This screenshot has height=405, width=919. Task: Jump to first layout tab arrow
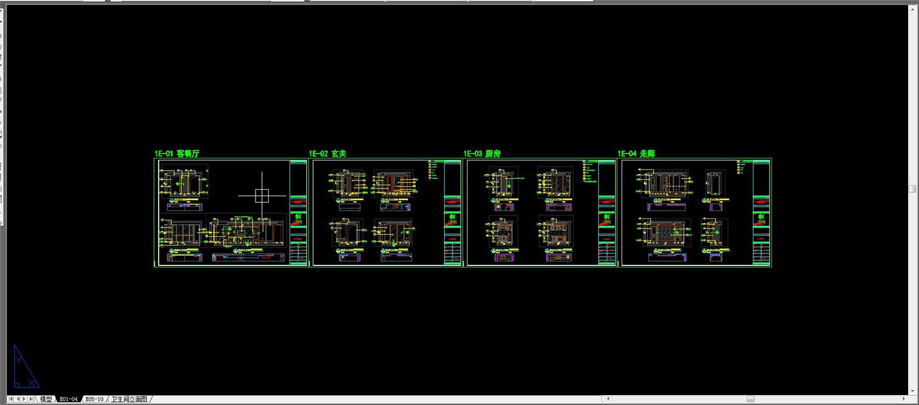pyautogui.click(x=10, y=399)
